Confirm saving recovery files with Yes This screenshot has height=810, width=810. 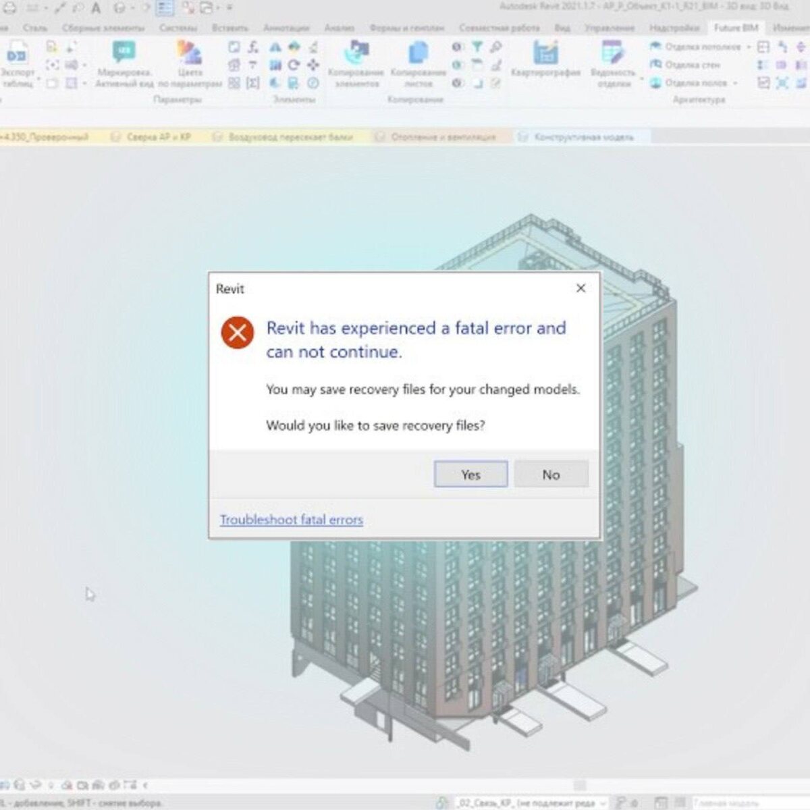pyautogui.click(x=470, y=475)
